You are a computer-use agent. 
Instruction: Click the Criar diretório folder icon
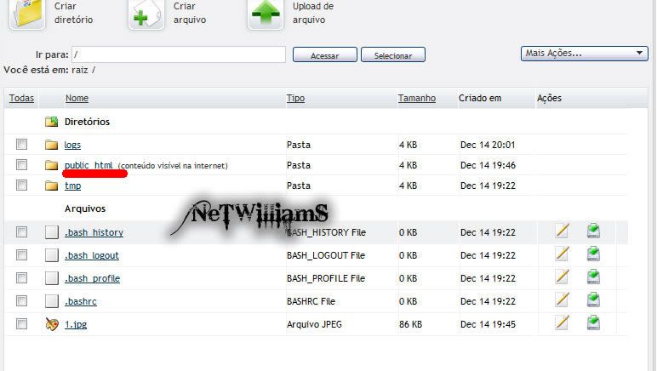point(27,14)
